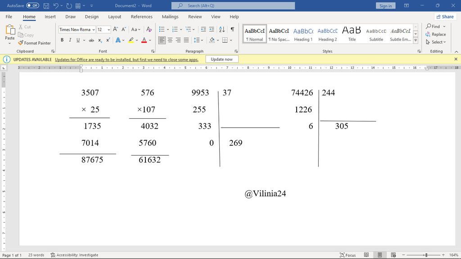Open the Focus mode

(x=348, y=255)
